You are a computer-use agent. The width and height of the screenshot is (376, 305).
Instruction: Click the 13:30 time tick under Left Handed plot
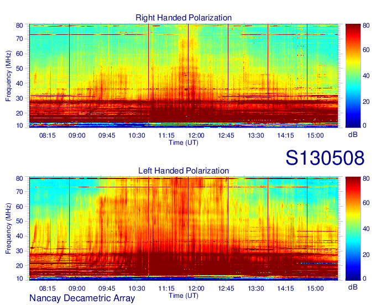click(x=255, y=288)
